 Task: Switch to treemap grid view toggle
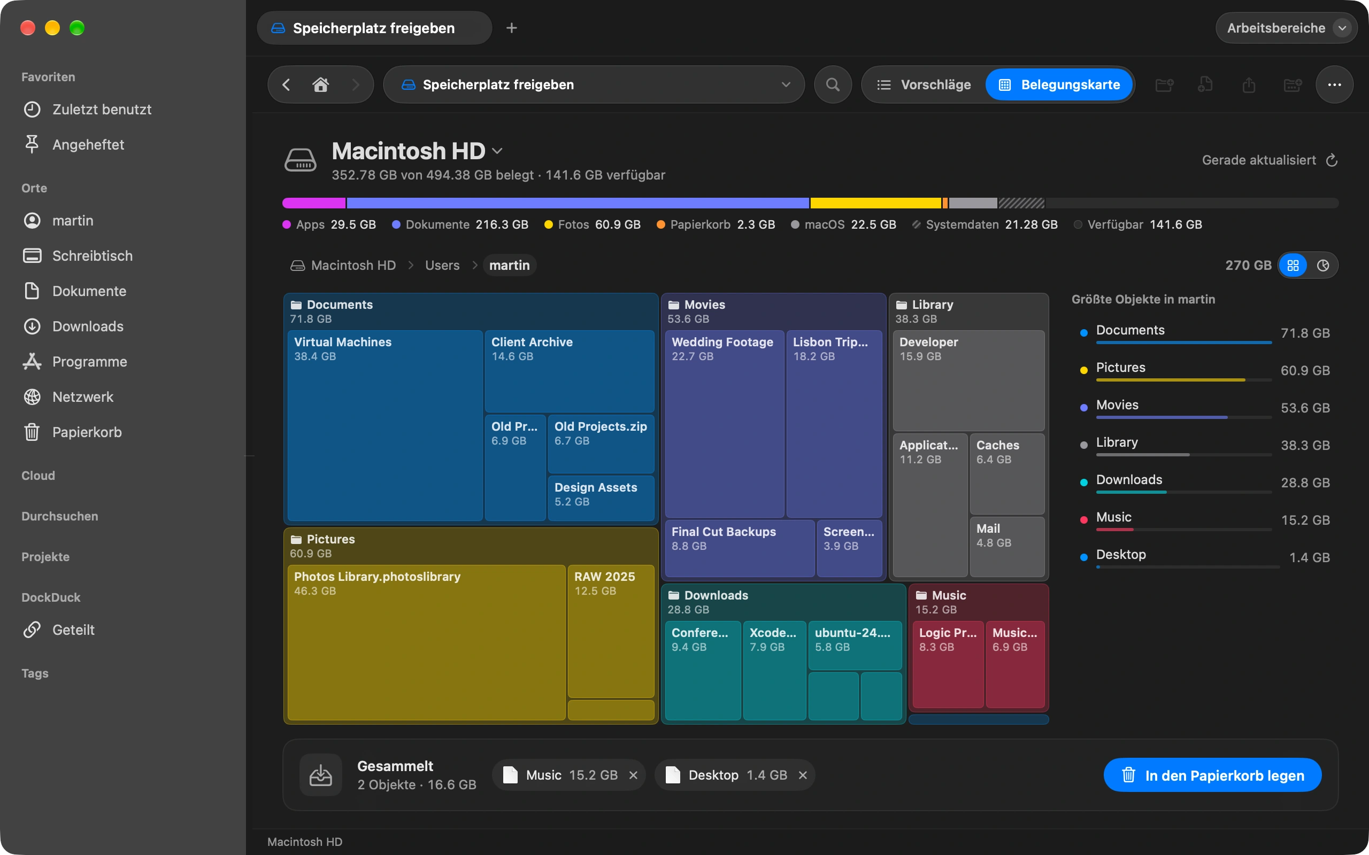click(1293, 265)
